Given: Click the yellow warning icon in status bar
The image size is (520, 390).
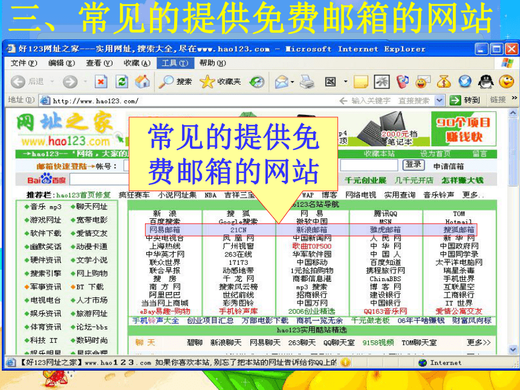Looking at the screenshot, I should (x=345, y=362).
